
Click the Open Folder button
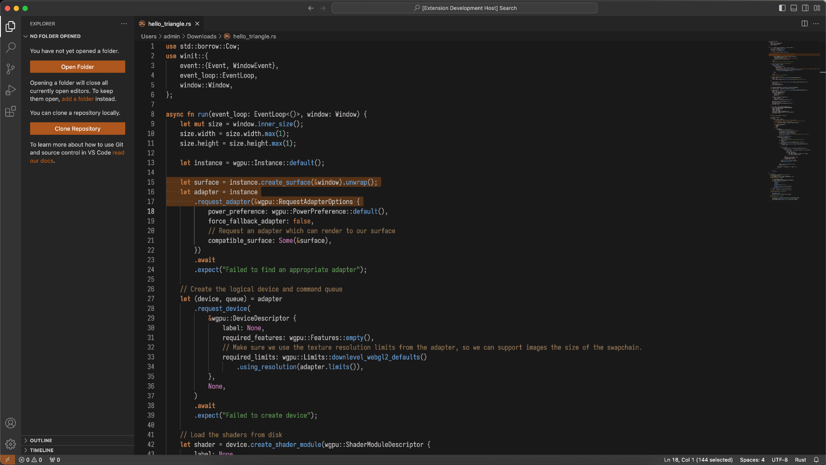click(77, 67)
